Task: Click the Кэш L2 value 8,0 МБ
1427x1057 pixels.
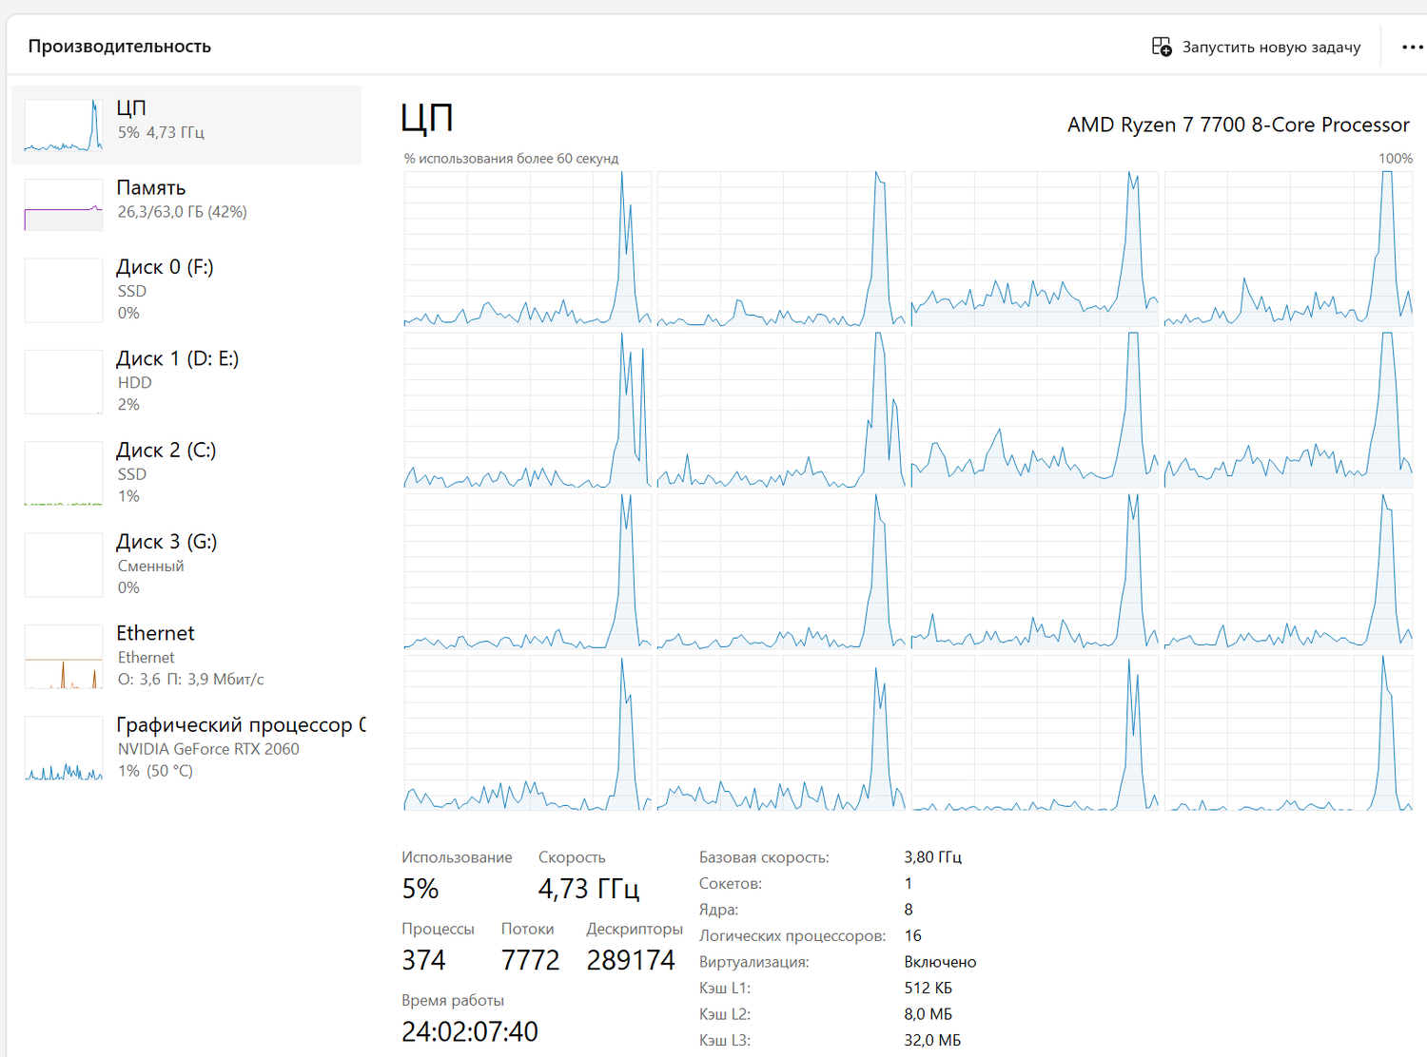Action: coord(928,1014)
